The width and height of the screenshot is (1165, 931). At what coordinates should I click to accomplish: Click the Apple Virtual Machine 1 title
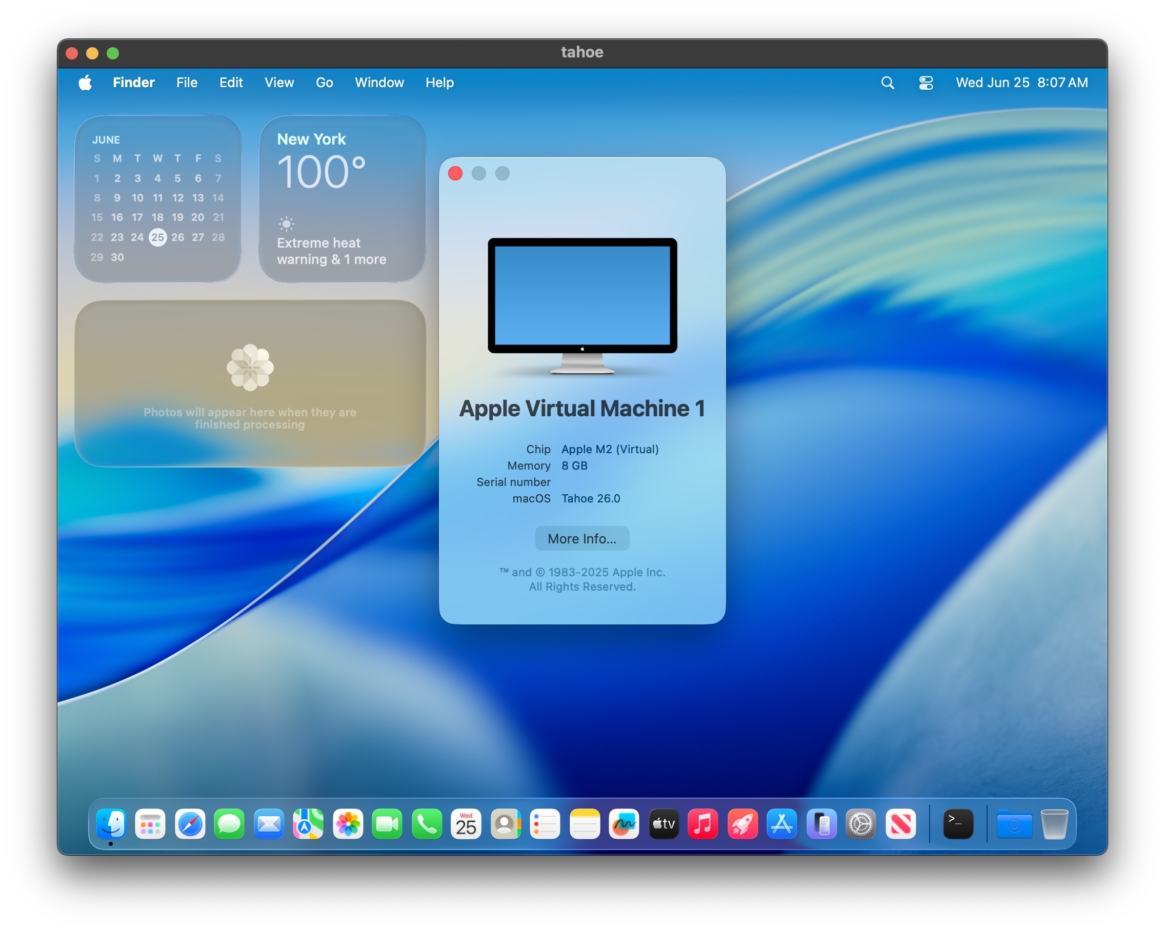[x=582, y=409]
